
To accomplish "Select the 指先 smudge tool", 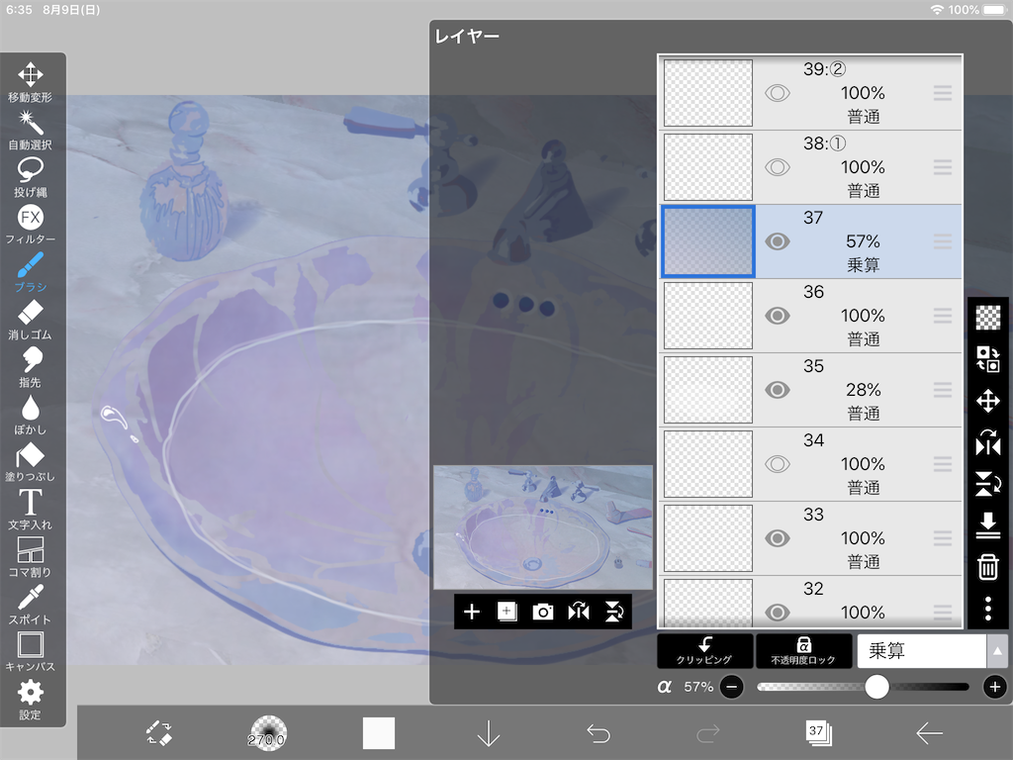I will [x=30, y=366].
